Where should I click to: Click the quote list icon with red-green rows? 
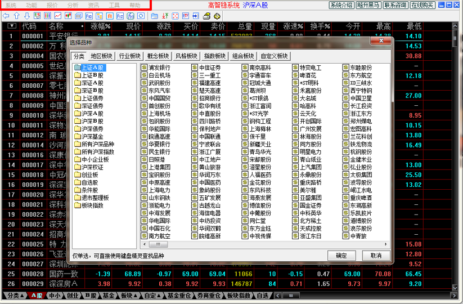(37, 16)
